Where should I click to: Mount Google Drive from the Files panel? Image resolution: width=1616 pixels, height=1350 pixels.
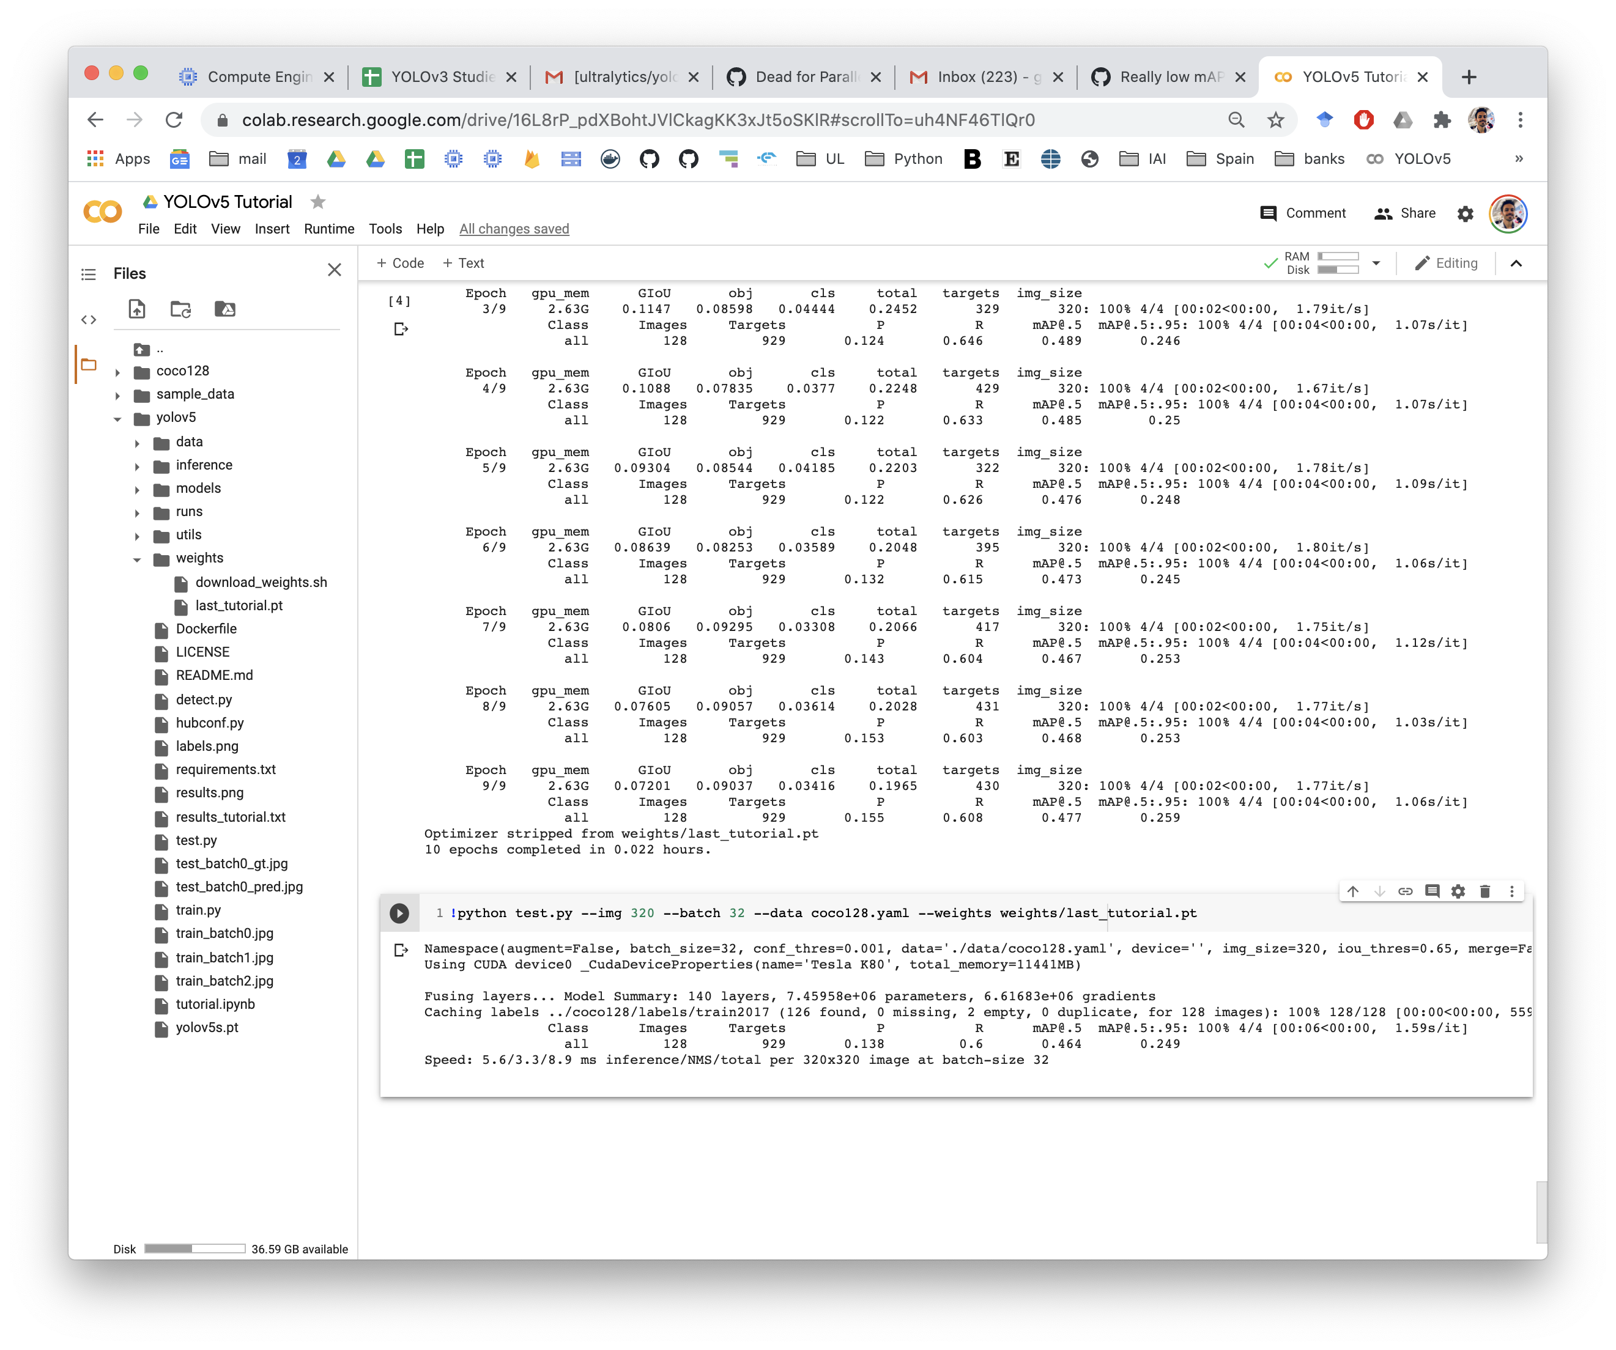click(226, 310)
